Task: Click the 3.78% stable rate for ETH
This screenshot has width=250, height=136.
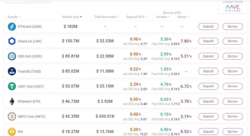Action: click(x=186, y=101)
